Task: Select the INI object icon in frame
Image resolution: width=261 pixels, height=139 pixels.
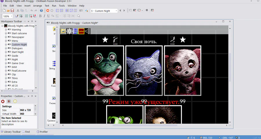Action: pyautogui.click(x=63, y=31)
